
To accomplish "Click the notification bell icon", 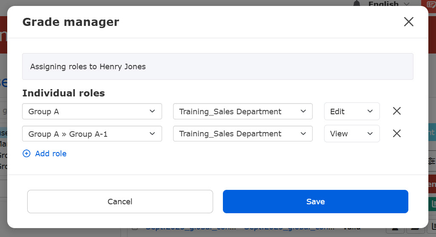I will pos(356,4).
